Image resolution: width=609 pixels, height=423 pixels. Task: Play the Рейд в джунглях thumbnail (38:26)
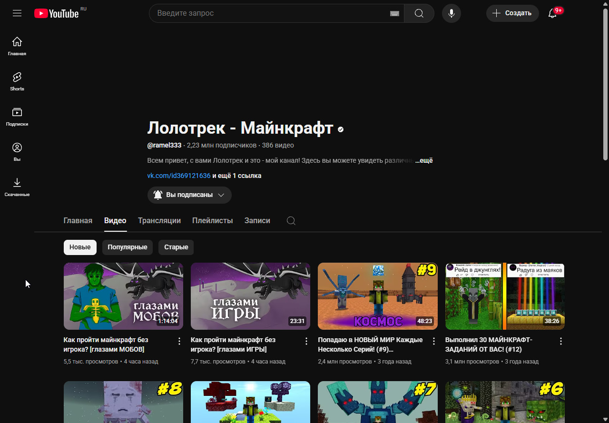coord(505,296)
